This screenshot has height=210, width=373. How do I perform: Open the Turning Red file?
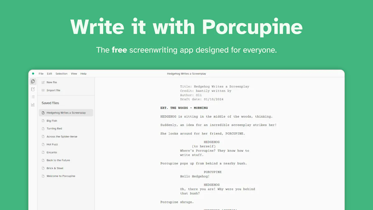pos(66,128)
